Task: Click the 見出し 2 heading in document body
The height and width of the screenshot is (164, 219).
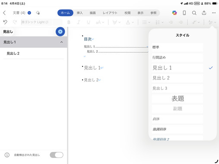Action: 91,80
